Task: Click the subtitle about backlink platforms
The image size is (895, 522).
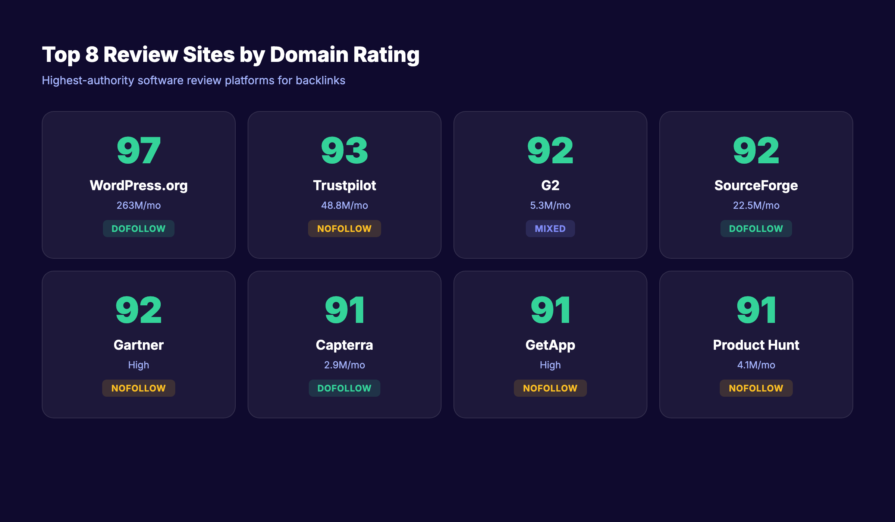Action: tap(194, 80)
